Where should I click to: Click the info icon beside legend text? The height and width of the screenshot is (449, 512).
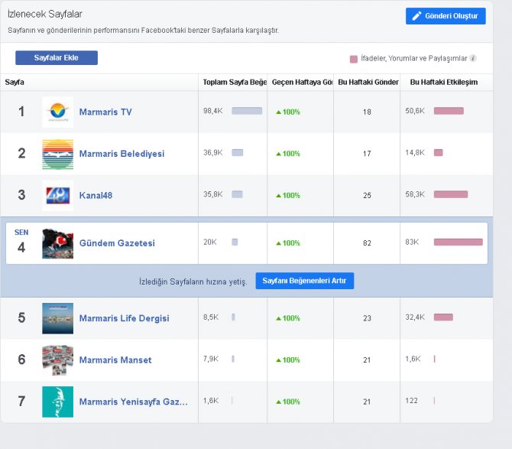(x=473, y=58)
